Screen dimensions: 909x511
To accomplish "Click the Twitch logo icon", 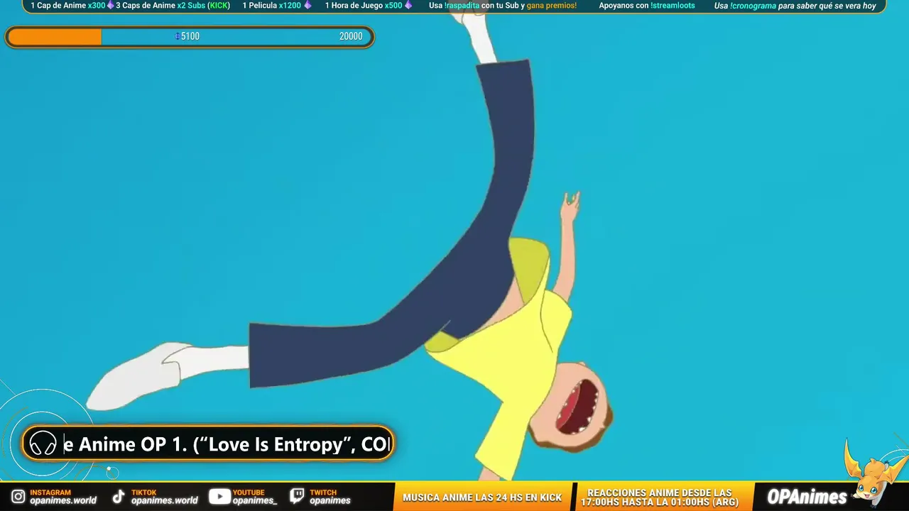I will pos(298,497).
